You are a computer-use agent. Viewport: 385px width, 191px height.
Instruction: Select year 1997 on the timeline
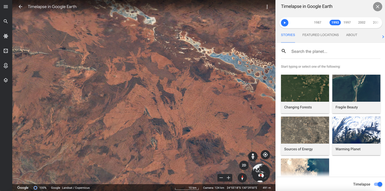coord(347,22)
